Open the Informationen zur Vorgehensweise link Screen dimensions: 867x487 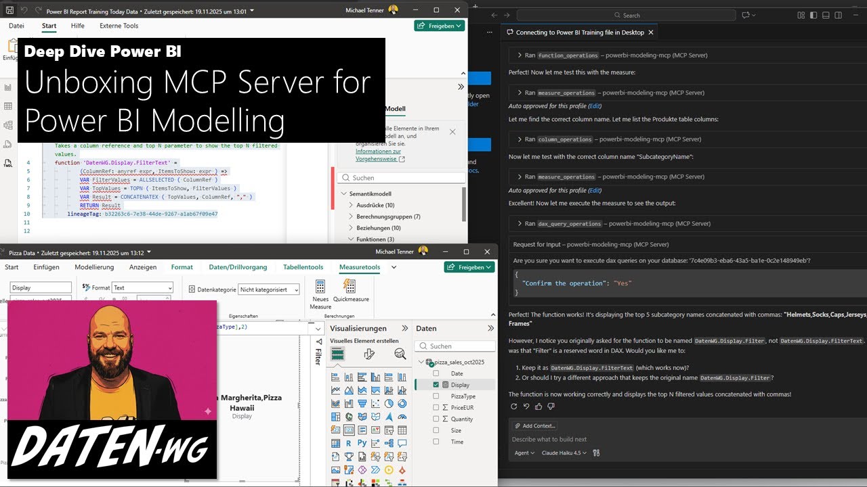click(x=380, y=155)
